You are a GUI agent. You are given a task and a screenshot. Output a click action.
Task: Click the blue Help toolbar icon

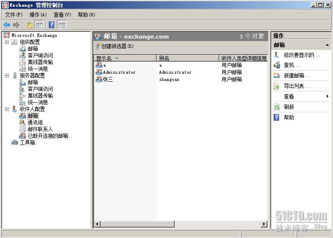click(52, 25)
